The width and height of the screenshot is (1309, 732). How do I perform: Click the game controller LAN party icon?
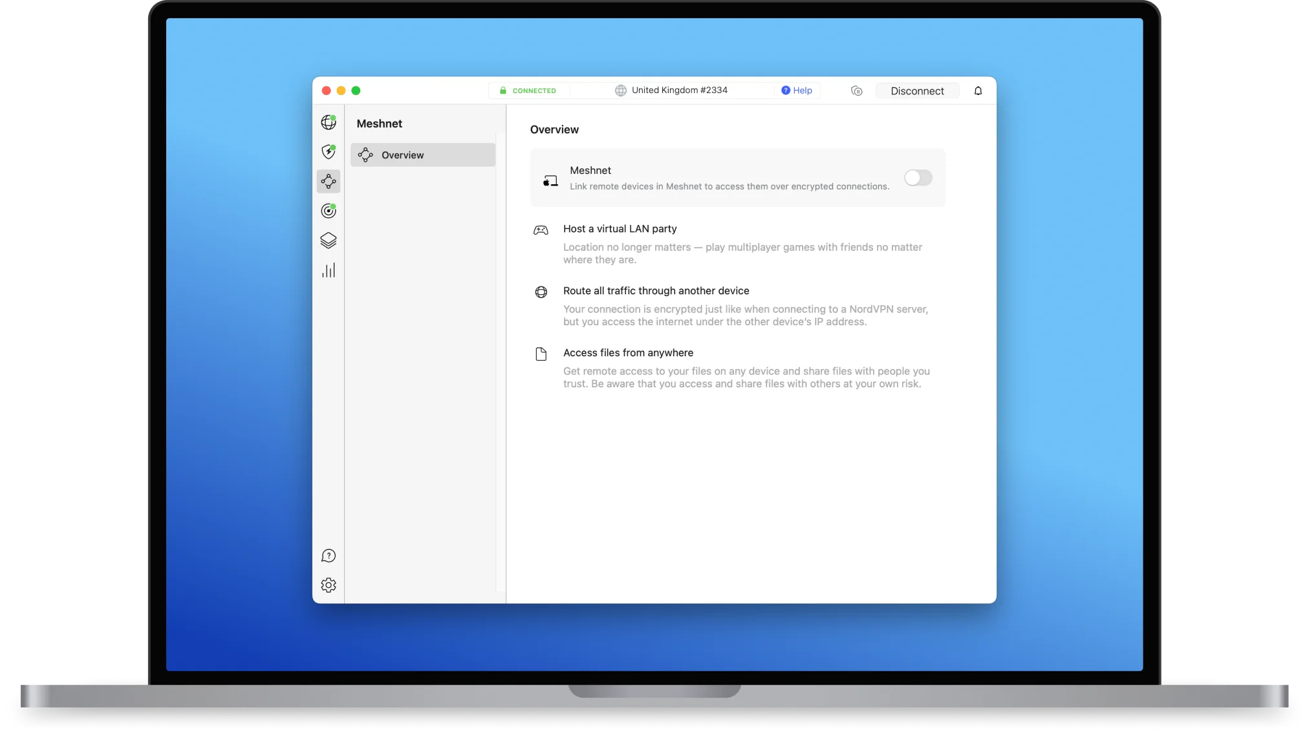(541, 230)
